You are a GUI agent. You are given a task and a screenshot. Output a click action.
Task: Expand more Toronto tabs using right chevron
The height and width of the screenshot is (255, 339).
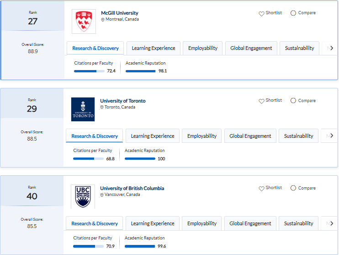pyautogui.click(x=331, y=136)
